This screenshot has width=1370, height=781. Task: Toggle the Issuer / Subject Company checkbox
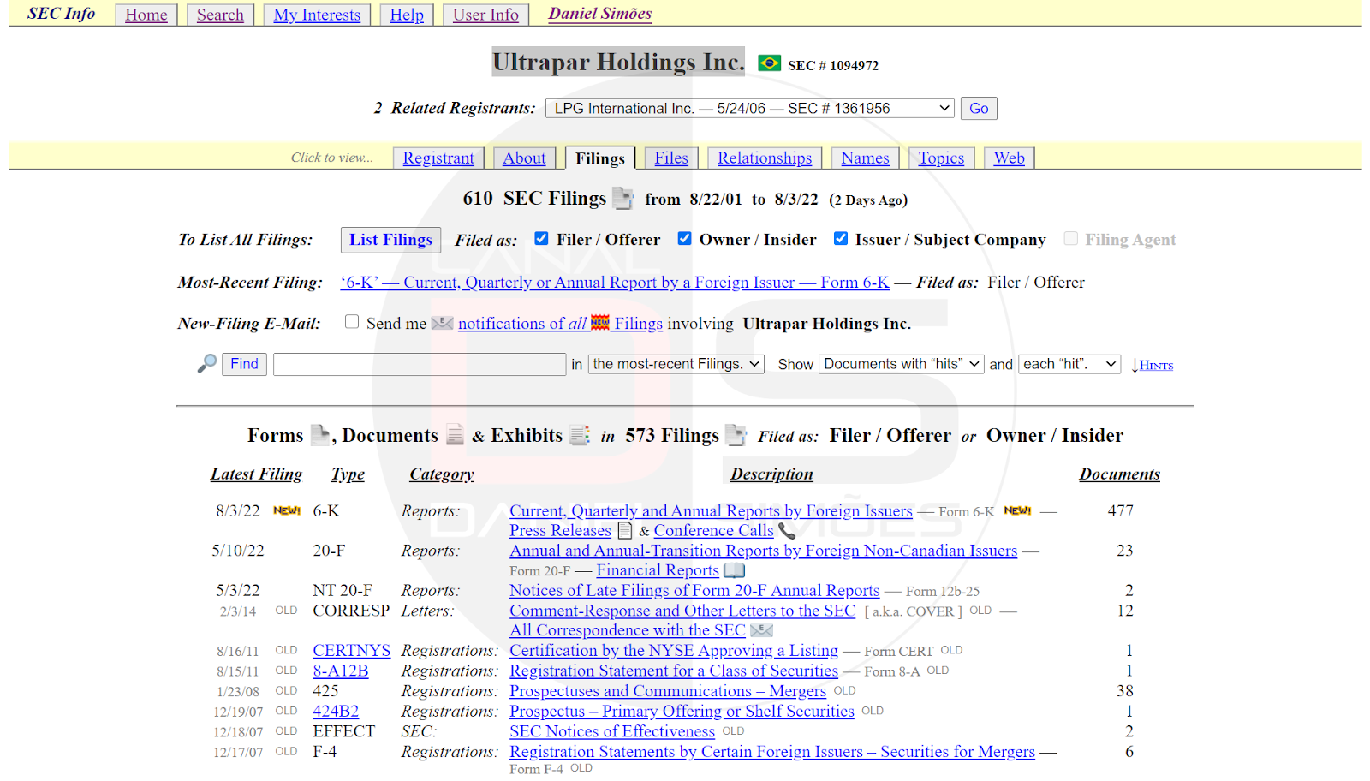pos(841,239)
